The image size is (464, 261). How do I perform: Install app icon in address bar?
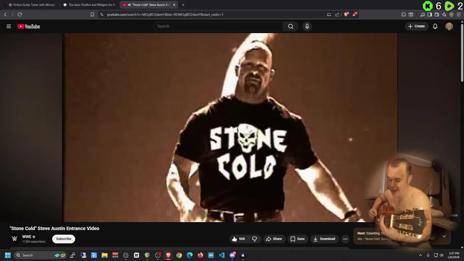(x=329, y=14)
